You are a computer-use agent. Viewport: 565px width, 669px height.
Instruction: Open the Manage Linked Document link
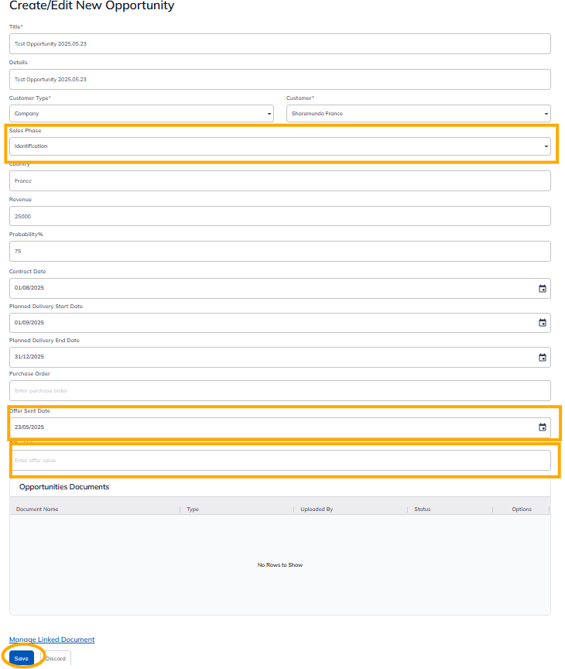52,640
